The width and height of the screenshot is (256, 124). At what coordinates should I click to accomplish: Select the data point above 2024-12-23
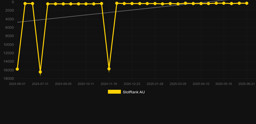pyautogui.click(x=132, y=4)
